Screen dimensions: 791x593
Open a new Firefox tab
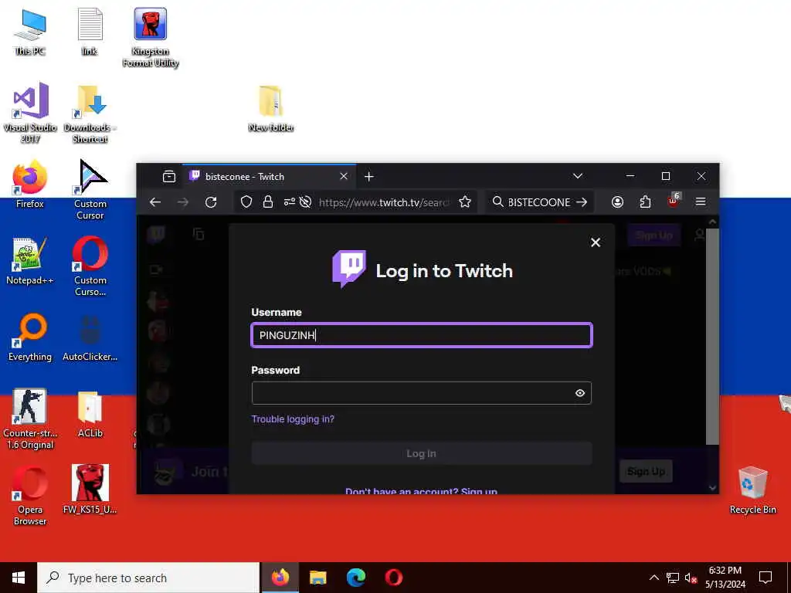pyautogui.click(x=368, y=177)
